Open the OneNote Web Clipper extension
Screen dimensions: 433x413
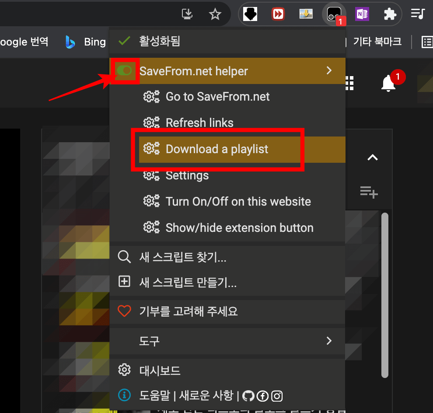pos(362,14)
